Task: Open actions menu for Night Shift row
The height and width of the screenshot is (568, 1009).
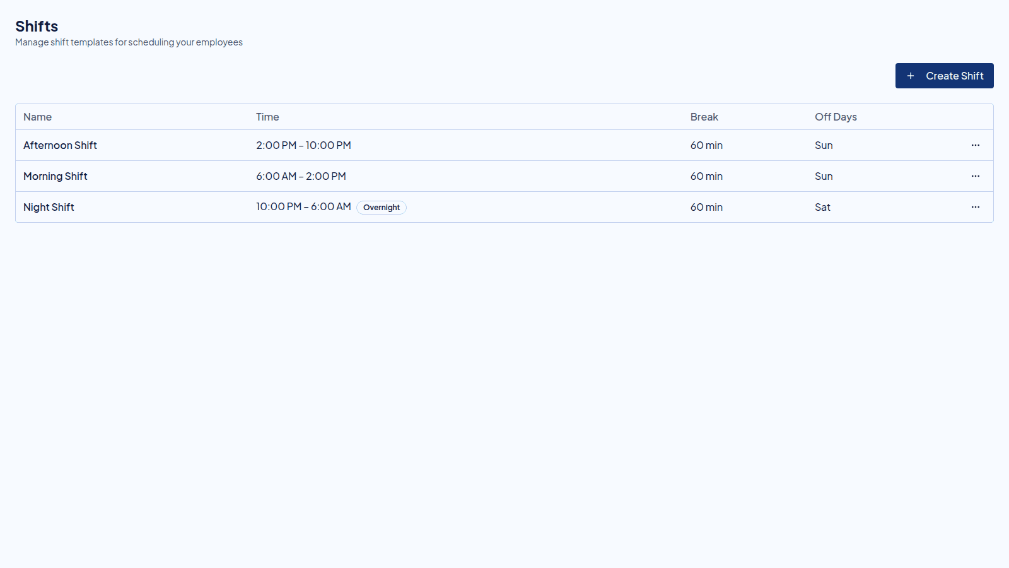Action: coord(976,207)
